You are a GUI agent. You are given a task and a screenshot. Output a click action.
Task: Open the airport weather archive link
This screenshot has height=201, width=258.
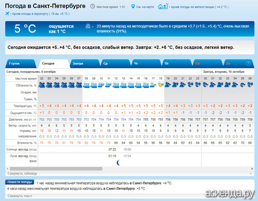coord(41,14)
